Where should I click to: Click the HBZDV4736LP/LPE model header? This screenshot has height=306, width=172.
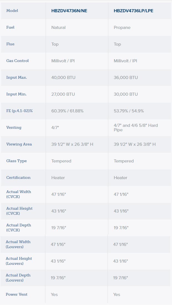pyautogui.click(x=133, y=11)
